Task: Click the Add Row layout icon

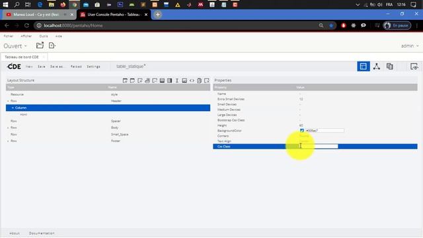Action: (162, 81)
